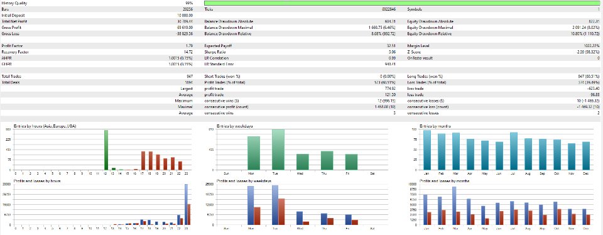Click the Jul bar in Entries by months
The image size is (603, 235).
(513, 151)
